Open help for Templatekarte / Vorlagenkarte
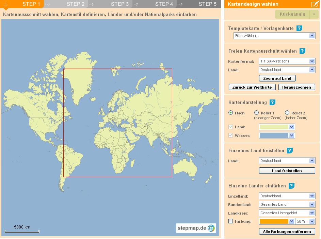 pyautogui.click(x=299, y=29)
